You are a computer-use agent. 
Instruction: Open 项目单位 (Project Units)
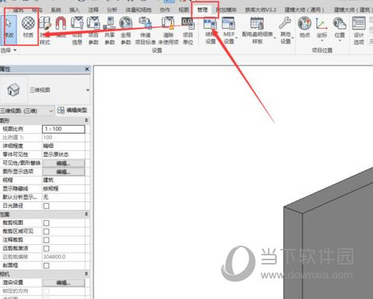coord(188,30)
